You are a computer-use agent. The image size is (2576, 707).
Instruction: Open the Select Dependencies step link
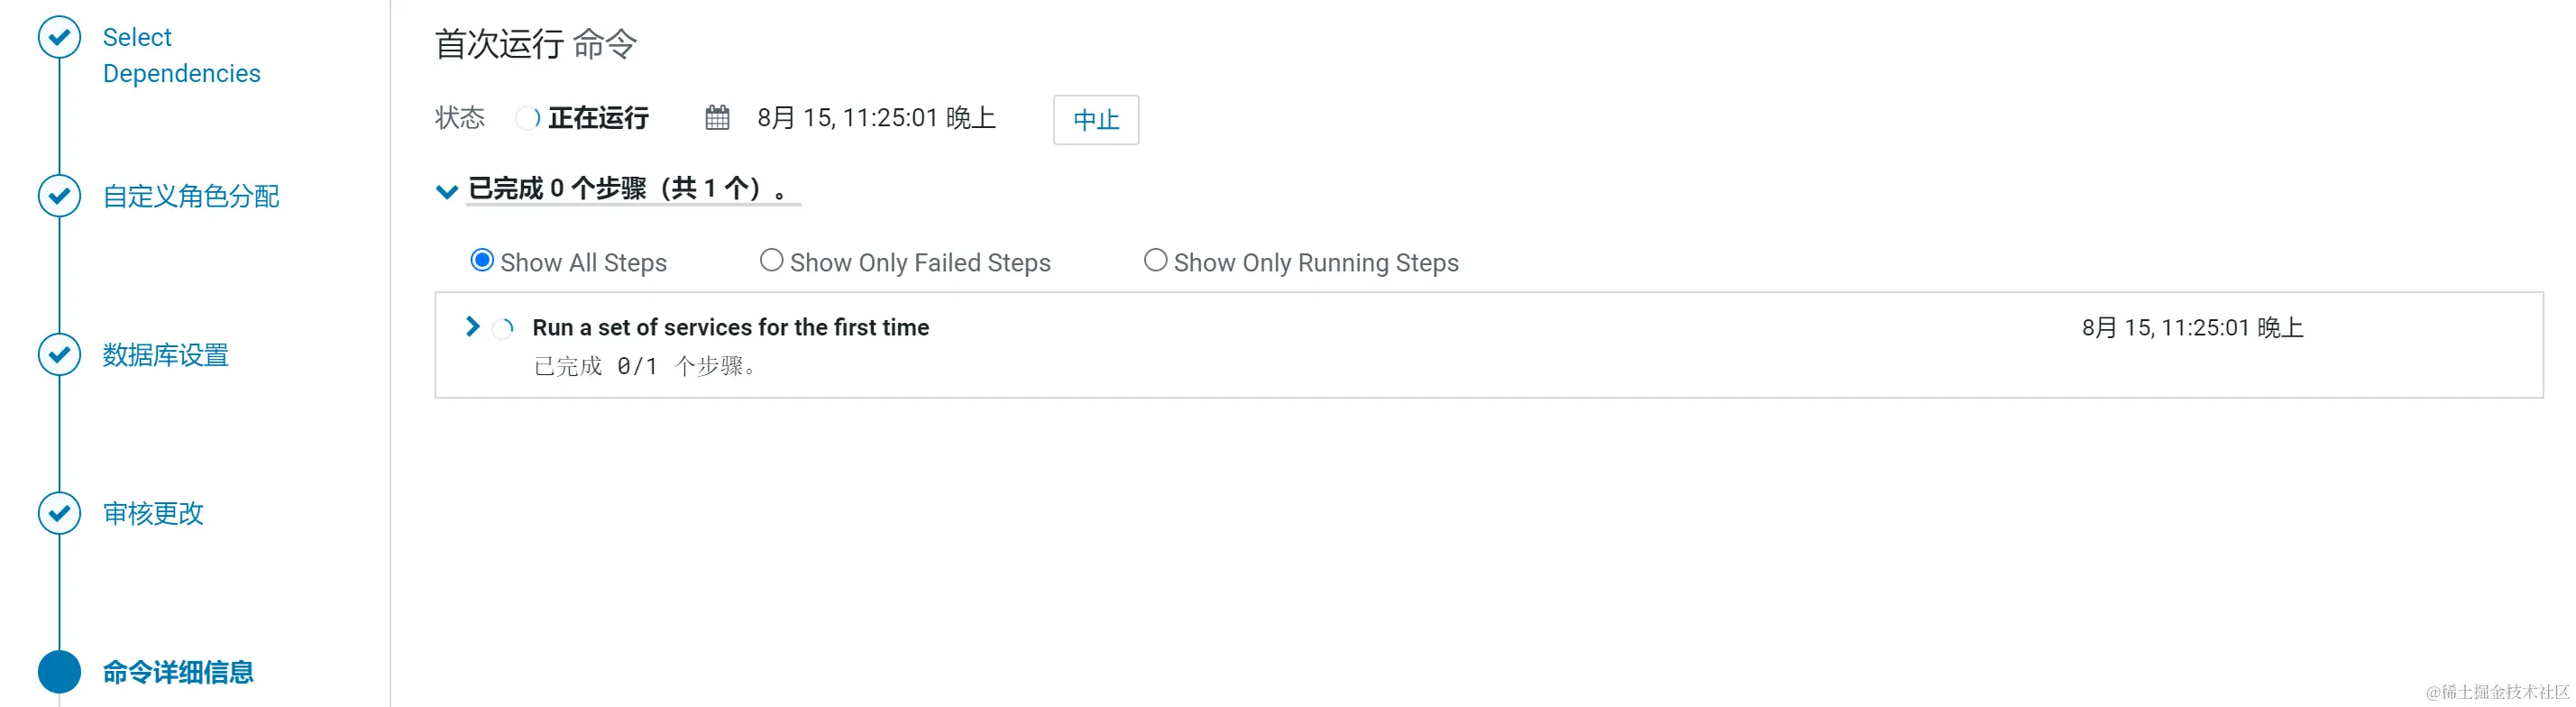tap(181, 54)
